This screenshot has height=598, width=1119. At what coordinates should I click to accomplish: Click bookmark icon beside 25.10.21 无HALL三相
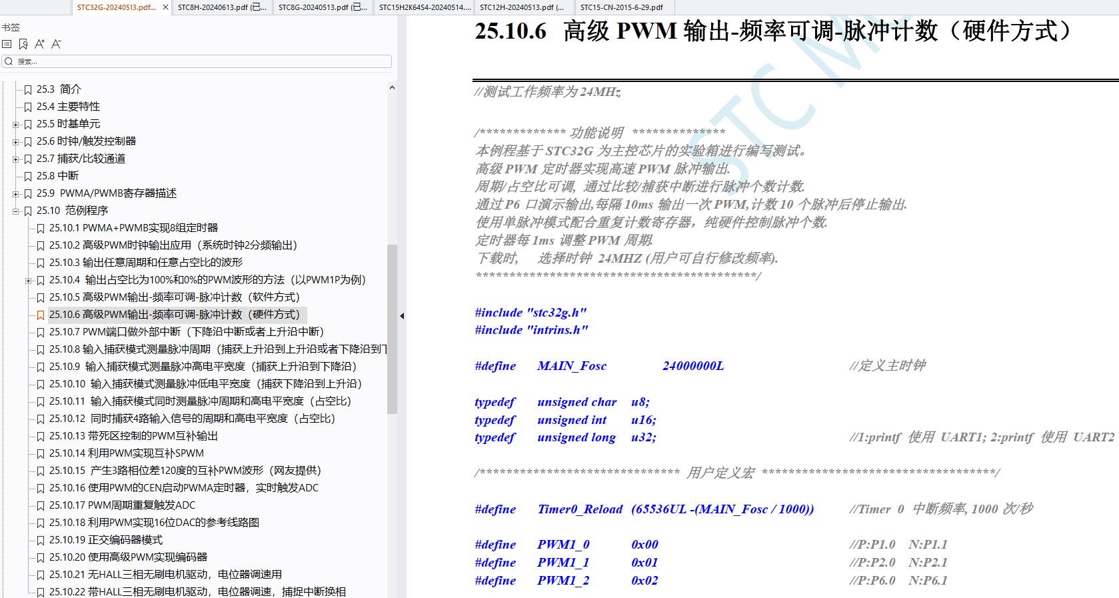pyautogui.click(x=41, y=575)
